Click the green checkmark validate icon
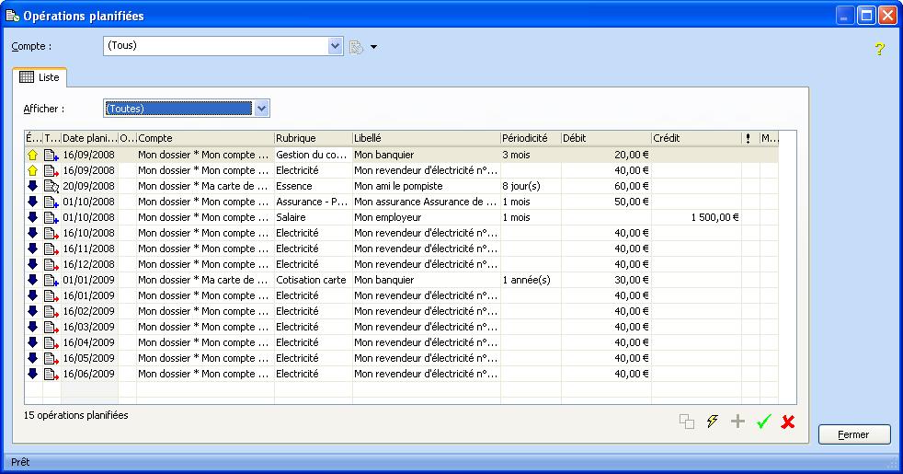The image size is (903, 474). 762,422
